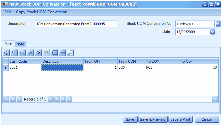Click the To Qty column header

click(198, 61)
